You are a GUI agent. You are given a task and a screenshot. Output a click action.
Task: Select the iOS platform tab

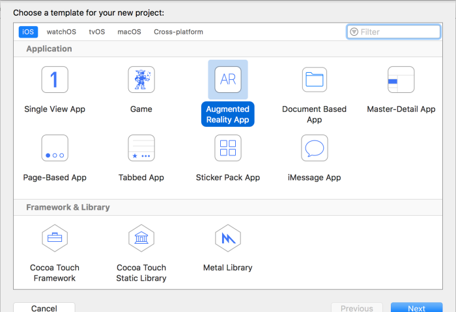coord(28,32)
